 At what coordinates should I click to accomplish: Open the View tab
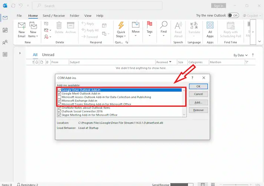(88, 16)
